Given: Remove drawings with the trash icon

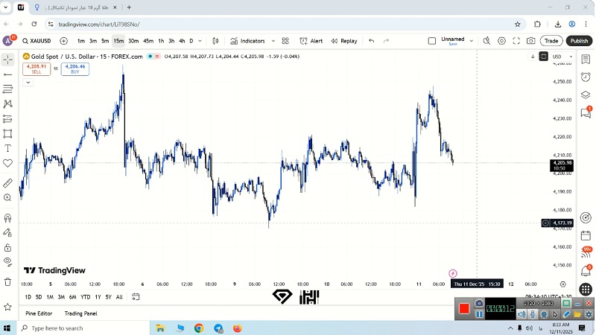Looking at the screenshot, I should [x=8, y=283].
